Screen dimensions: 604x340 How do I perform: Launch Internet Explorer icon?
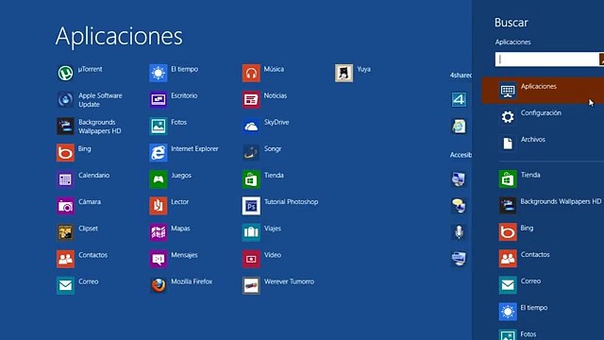pyautogui.click(x=159, y=153)
